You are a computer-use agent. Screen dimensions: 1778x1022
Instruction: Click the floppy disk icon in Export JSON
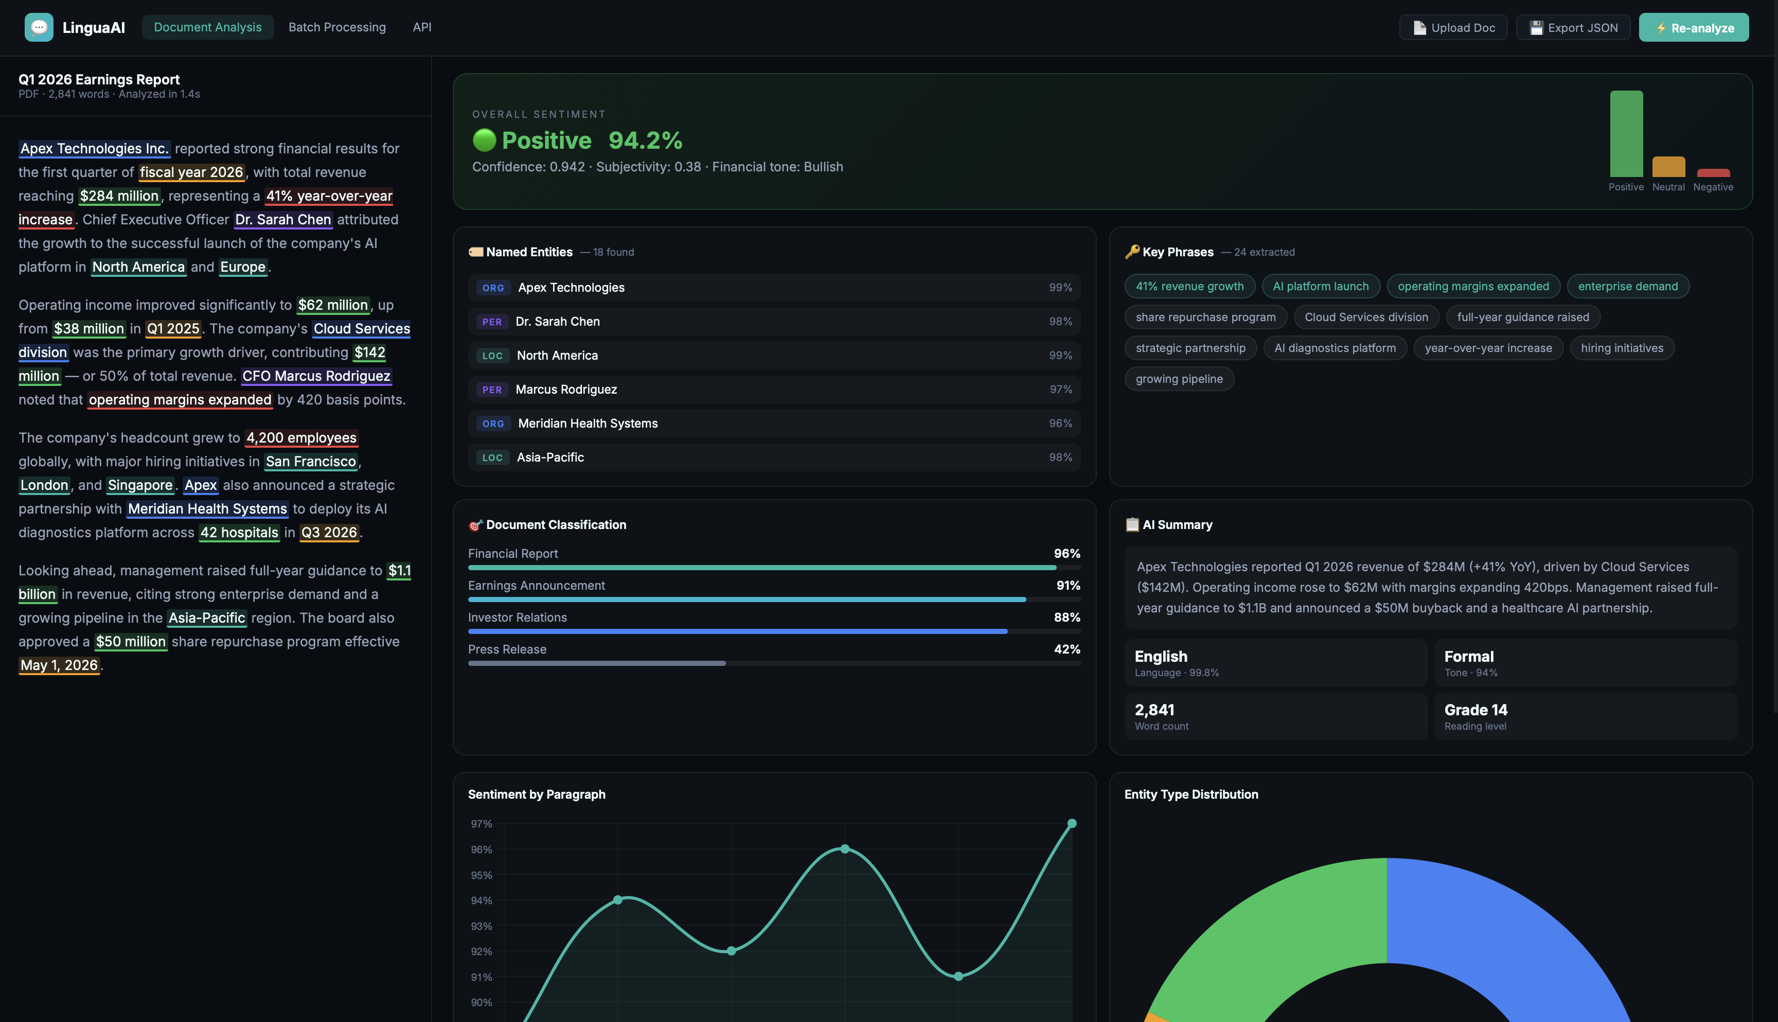(x=1536, y=28)
